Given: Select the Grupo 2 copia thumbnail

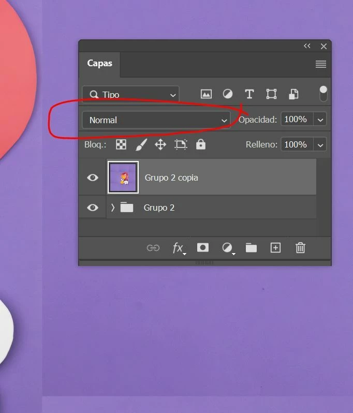Looking at the screenshot, I should 123,178.
